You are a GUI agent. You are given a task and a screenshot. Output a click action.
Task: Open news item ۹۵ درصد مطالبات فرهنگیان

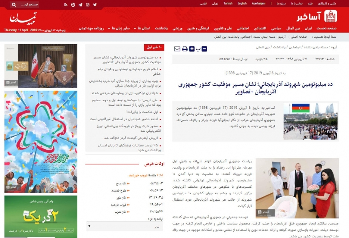[x=129, y=147]
